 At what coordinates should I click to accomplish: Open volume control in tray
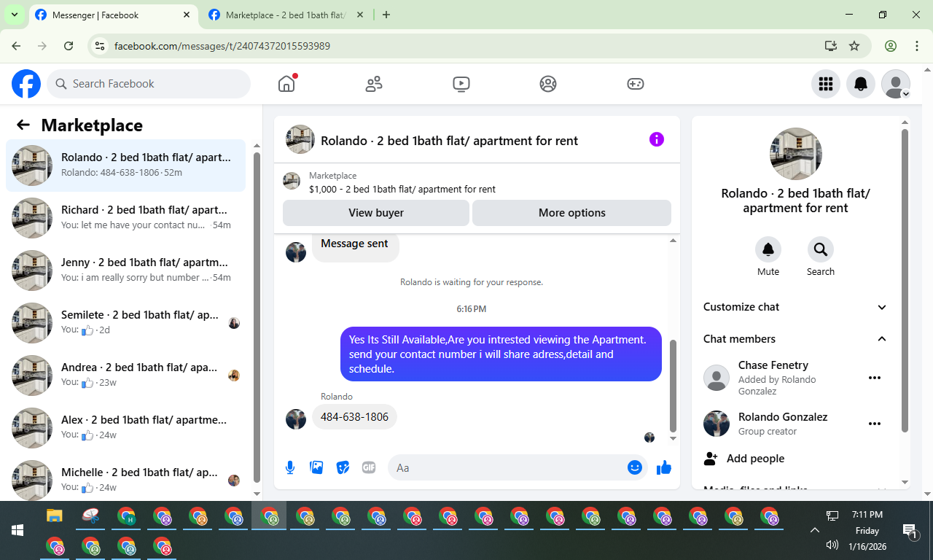[x=832, y=545]
